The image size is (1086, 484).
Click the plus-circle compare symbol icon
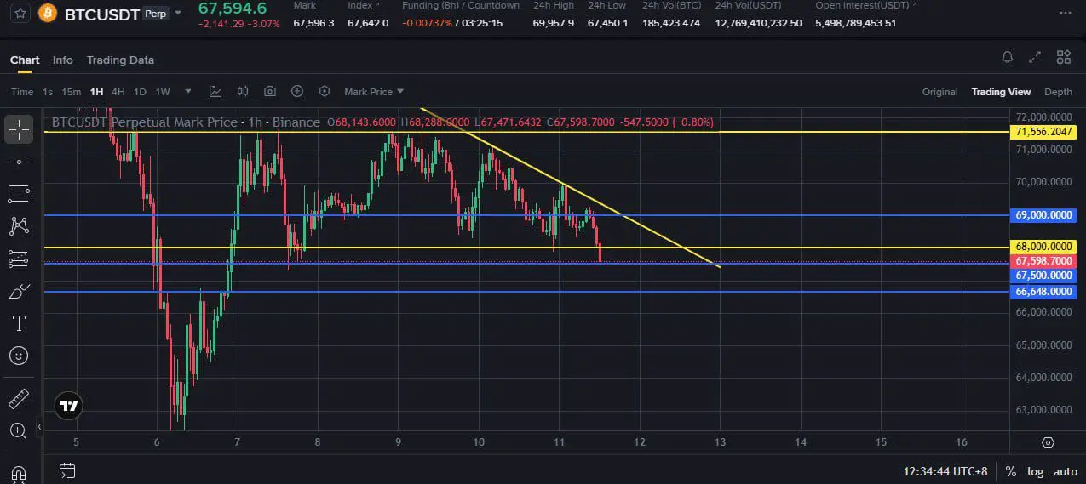click(297, 91)
